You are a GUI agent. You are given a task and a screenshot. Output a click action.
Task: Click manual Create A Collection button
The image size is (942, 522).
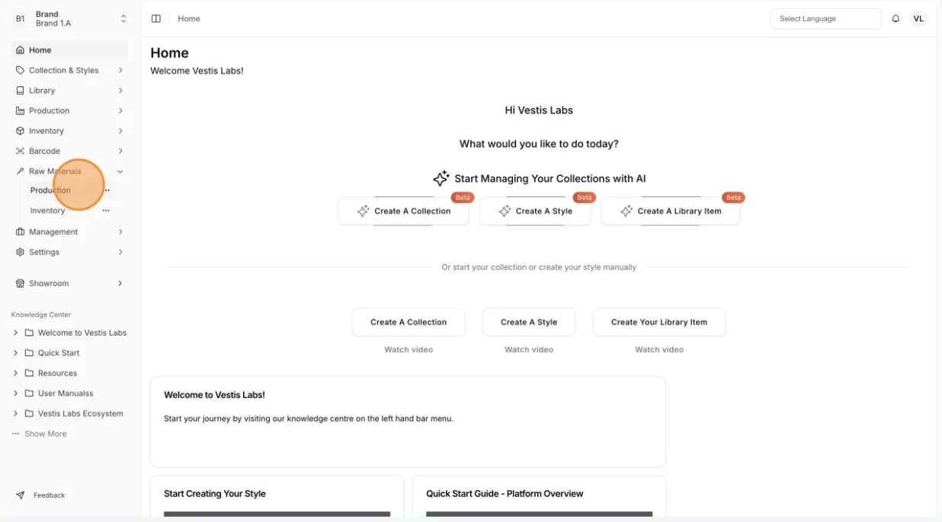tap(409, 322)
